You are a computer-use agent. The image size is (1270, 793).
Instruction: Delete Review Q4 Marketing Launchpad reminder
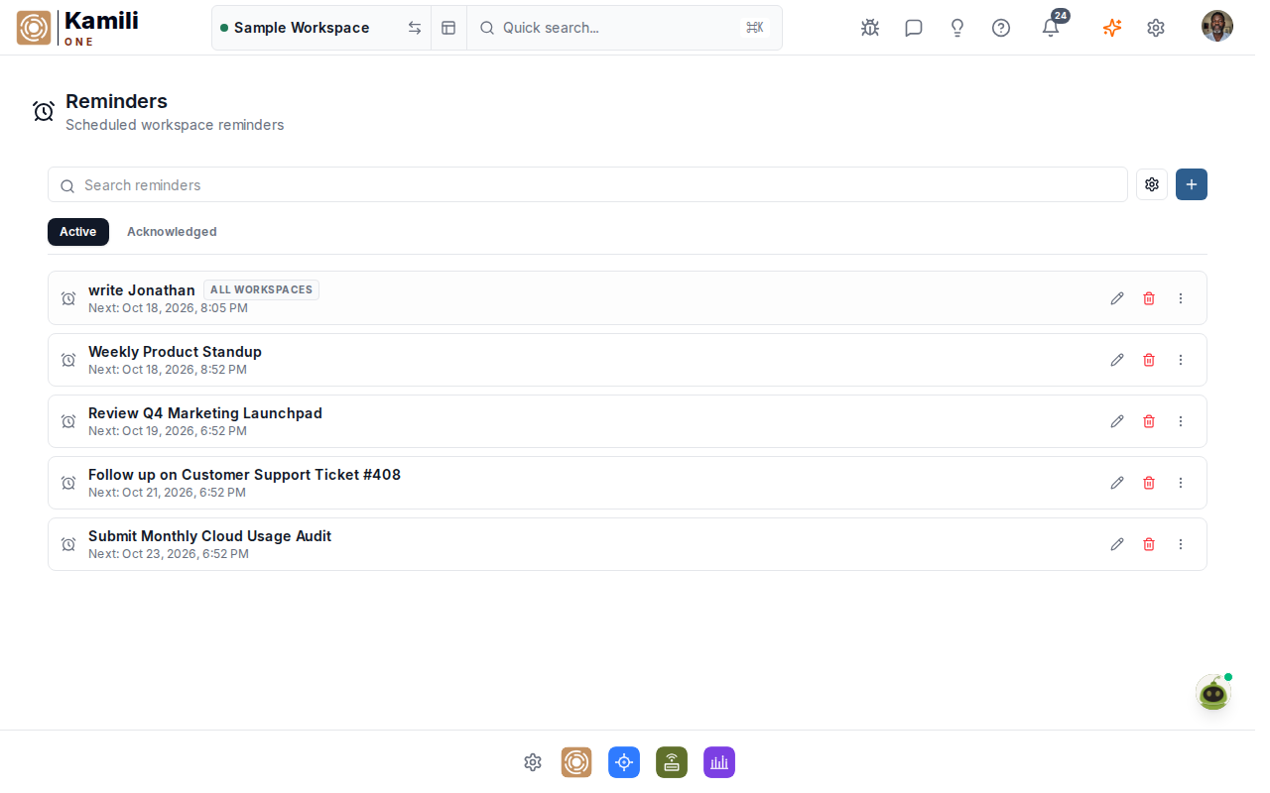coord(1149,421)
